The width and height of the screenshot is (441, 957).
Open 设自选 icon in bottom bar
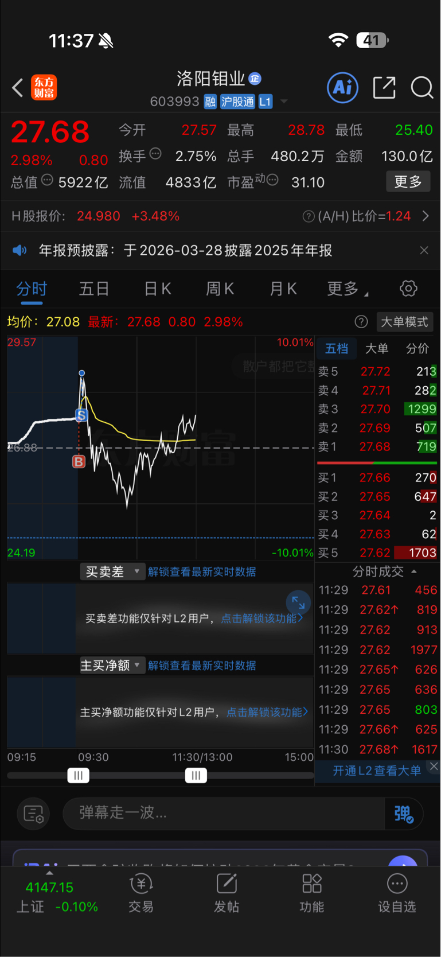pyautogui.click(x=397, y=893)
